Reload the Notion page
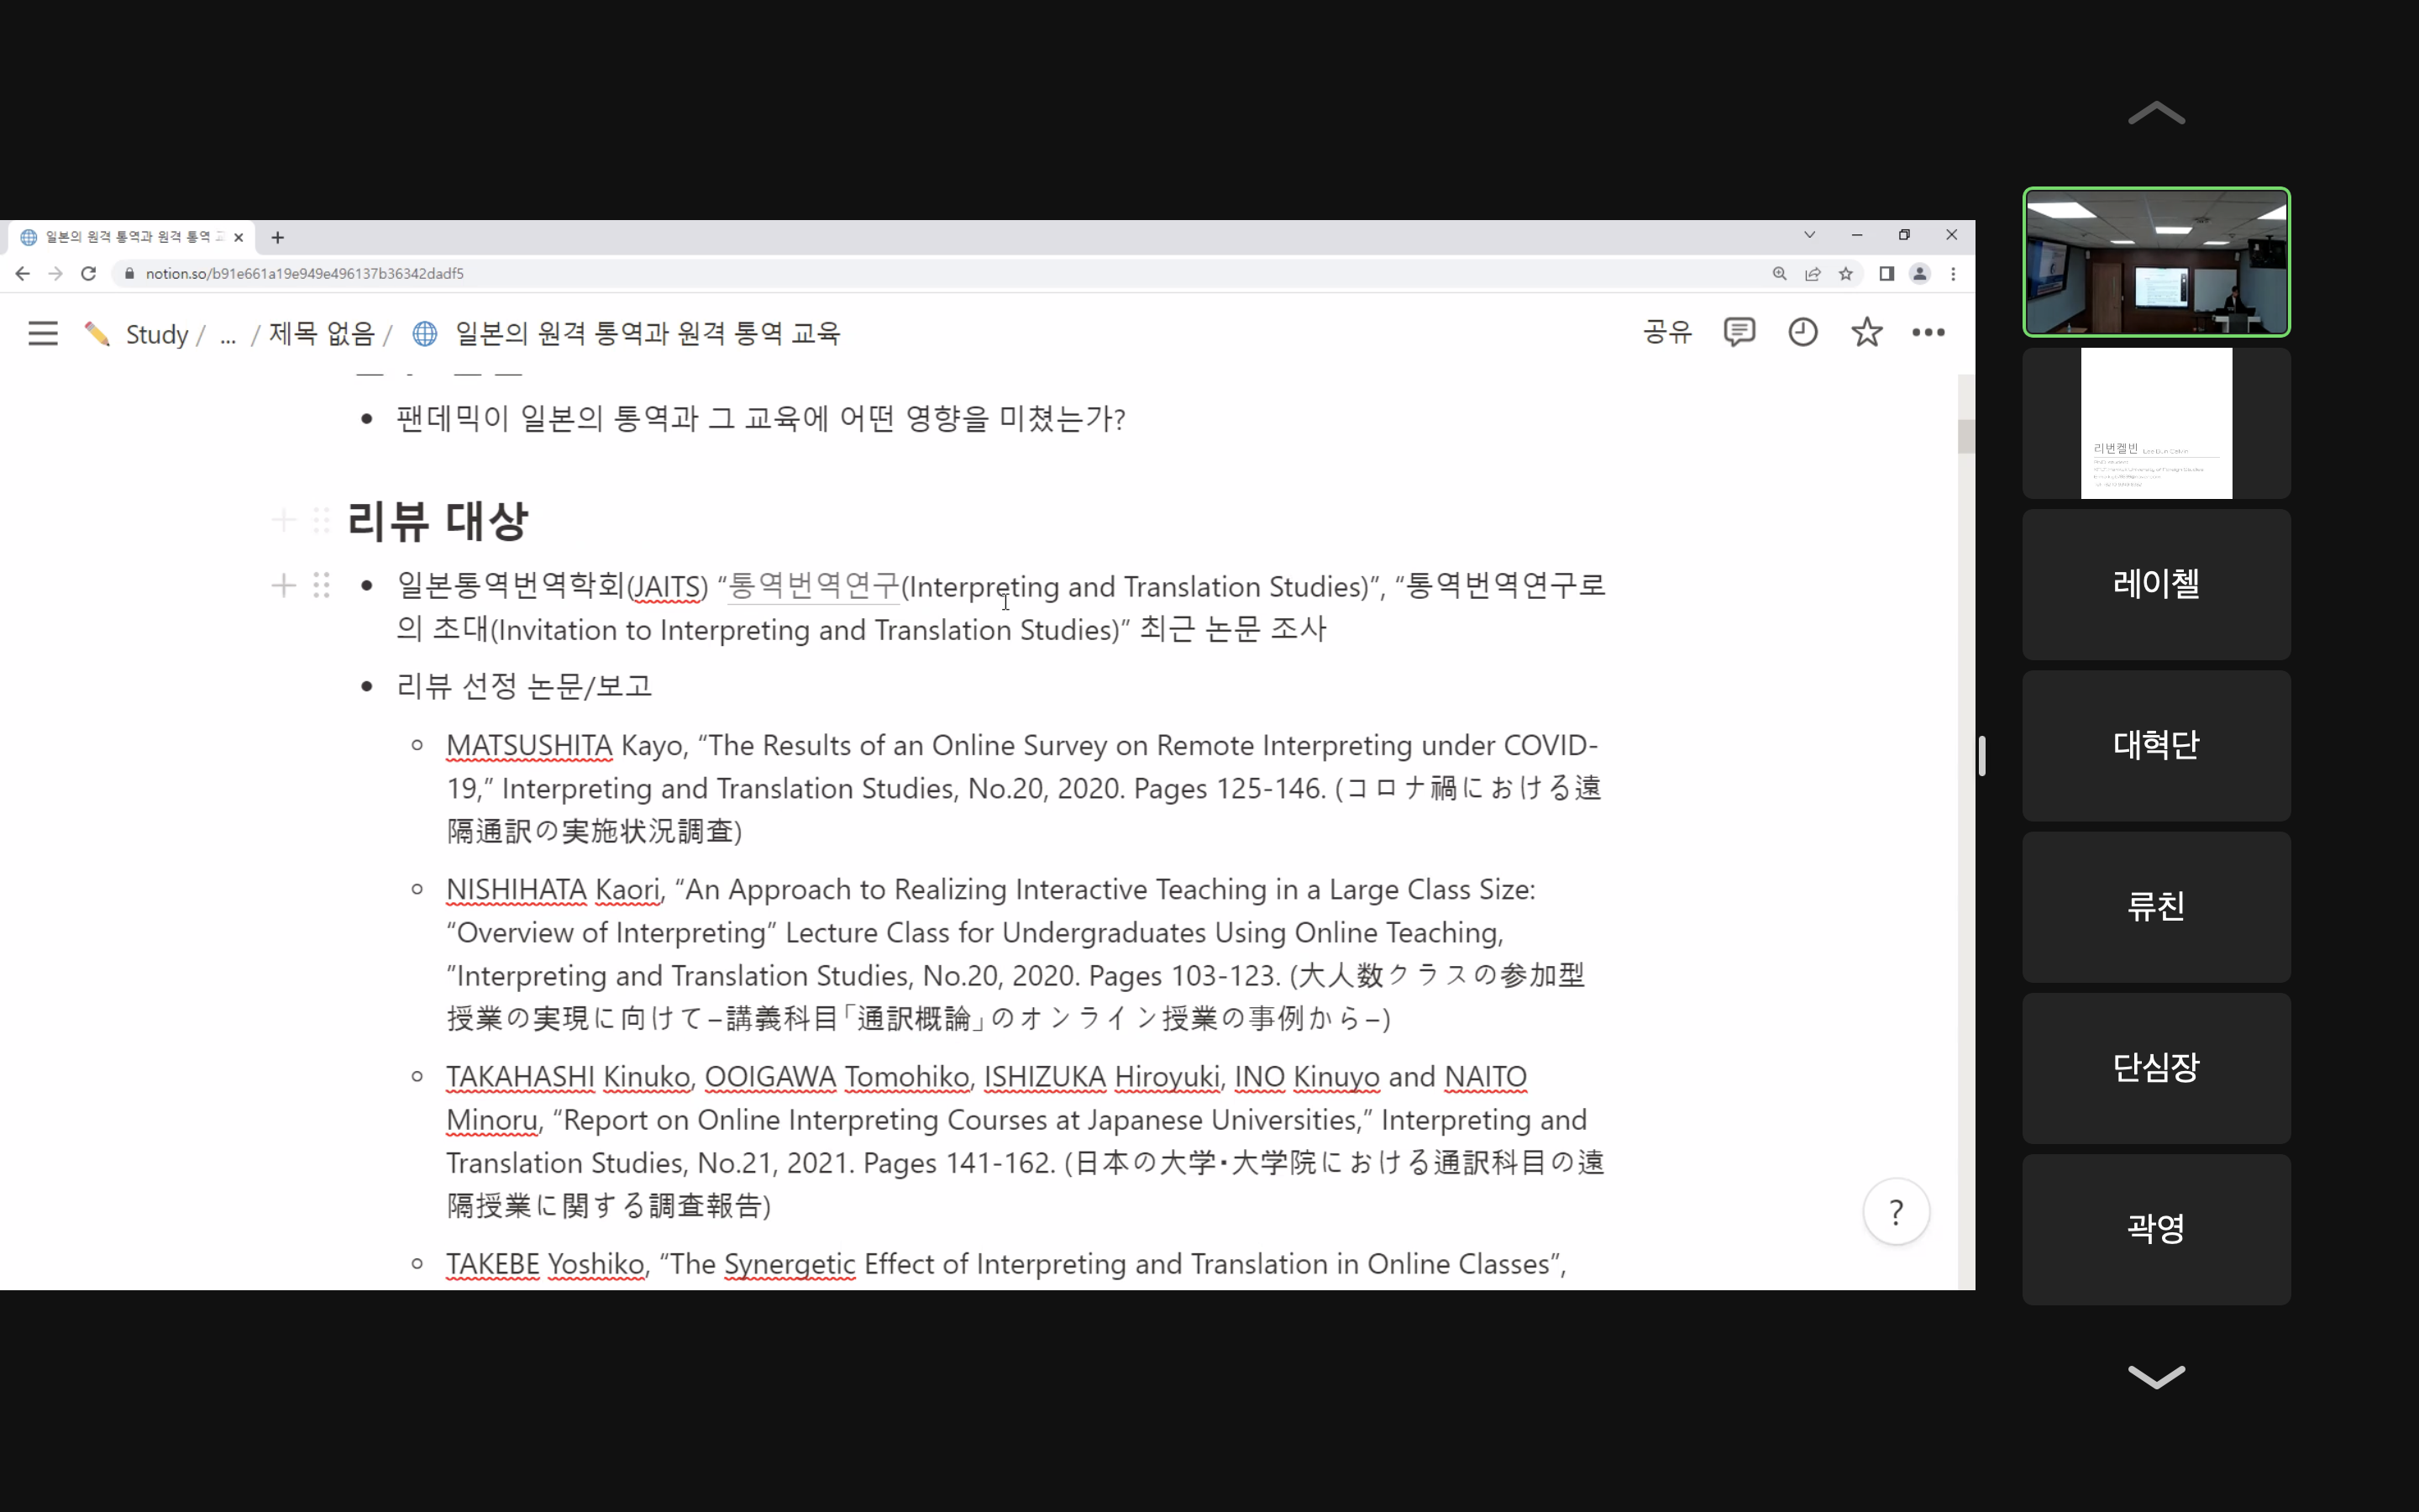2419x1512 pixels. 88,273
